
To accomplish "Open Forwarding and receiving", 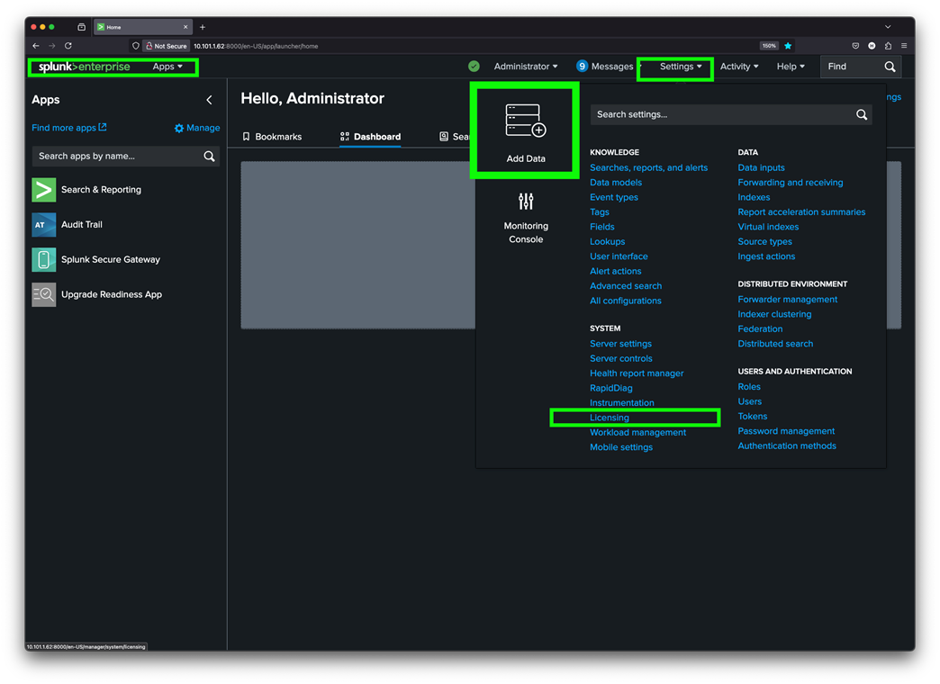I will point(791,182).
